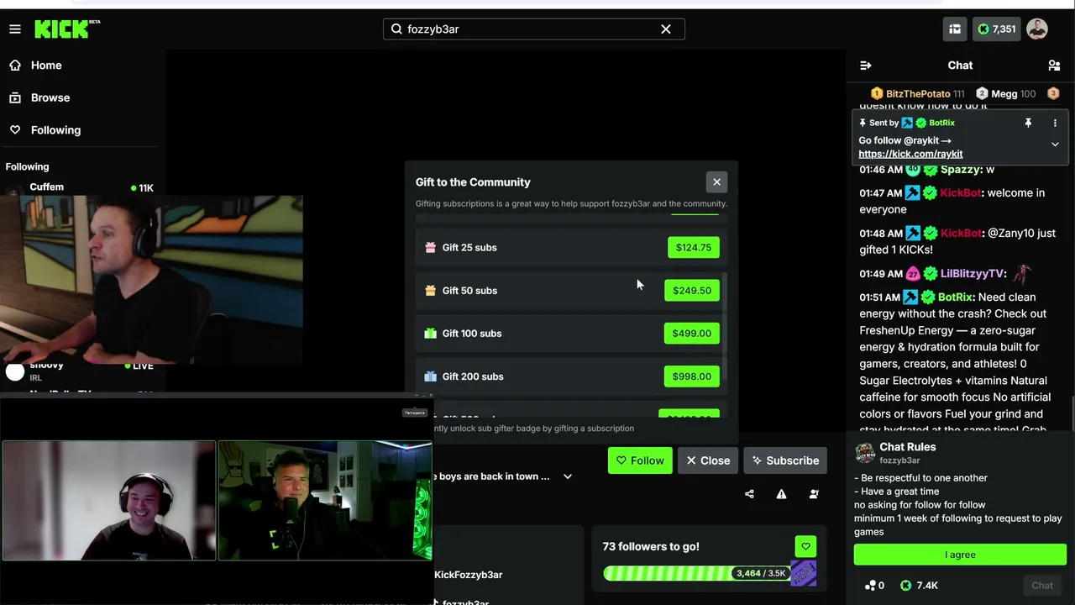This screenshot has height=605, width=1075.
Task: Expand the pinned message chevron
Action: [x=1055, y=144]
